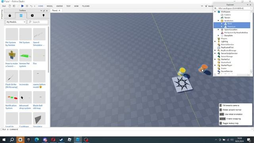Switch to the AVATAR ribbon tab
The image size is (254, 143).
[x=60, y=6]
